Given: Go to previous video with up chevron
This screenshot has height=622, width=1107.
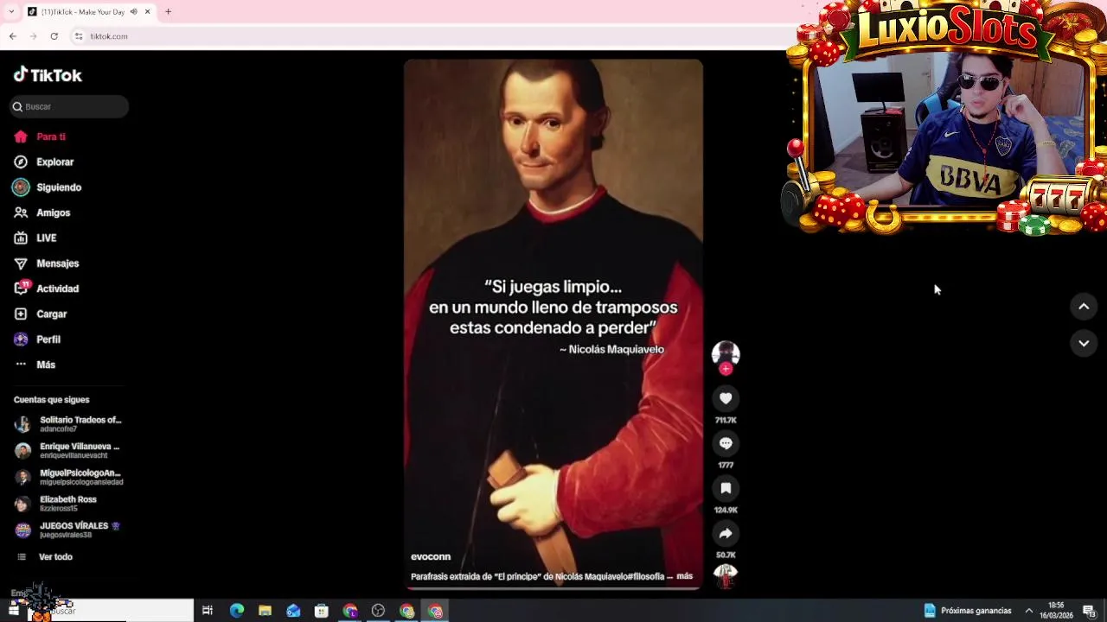Looking at the screenshot, I should click(x=1084, y=307).
